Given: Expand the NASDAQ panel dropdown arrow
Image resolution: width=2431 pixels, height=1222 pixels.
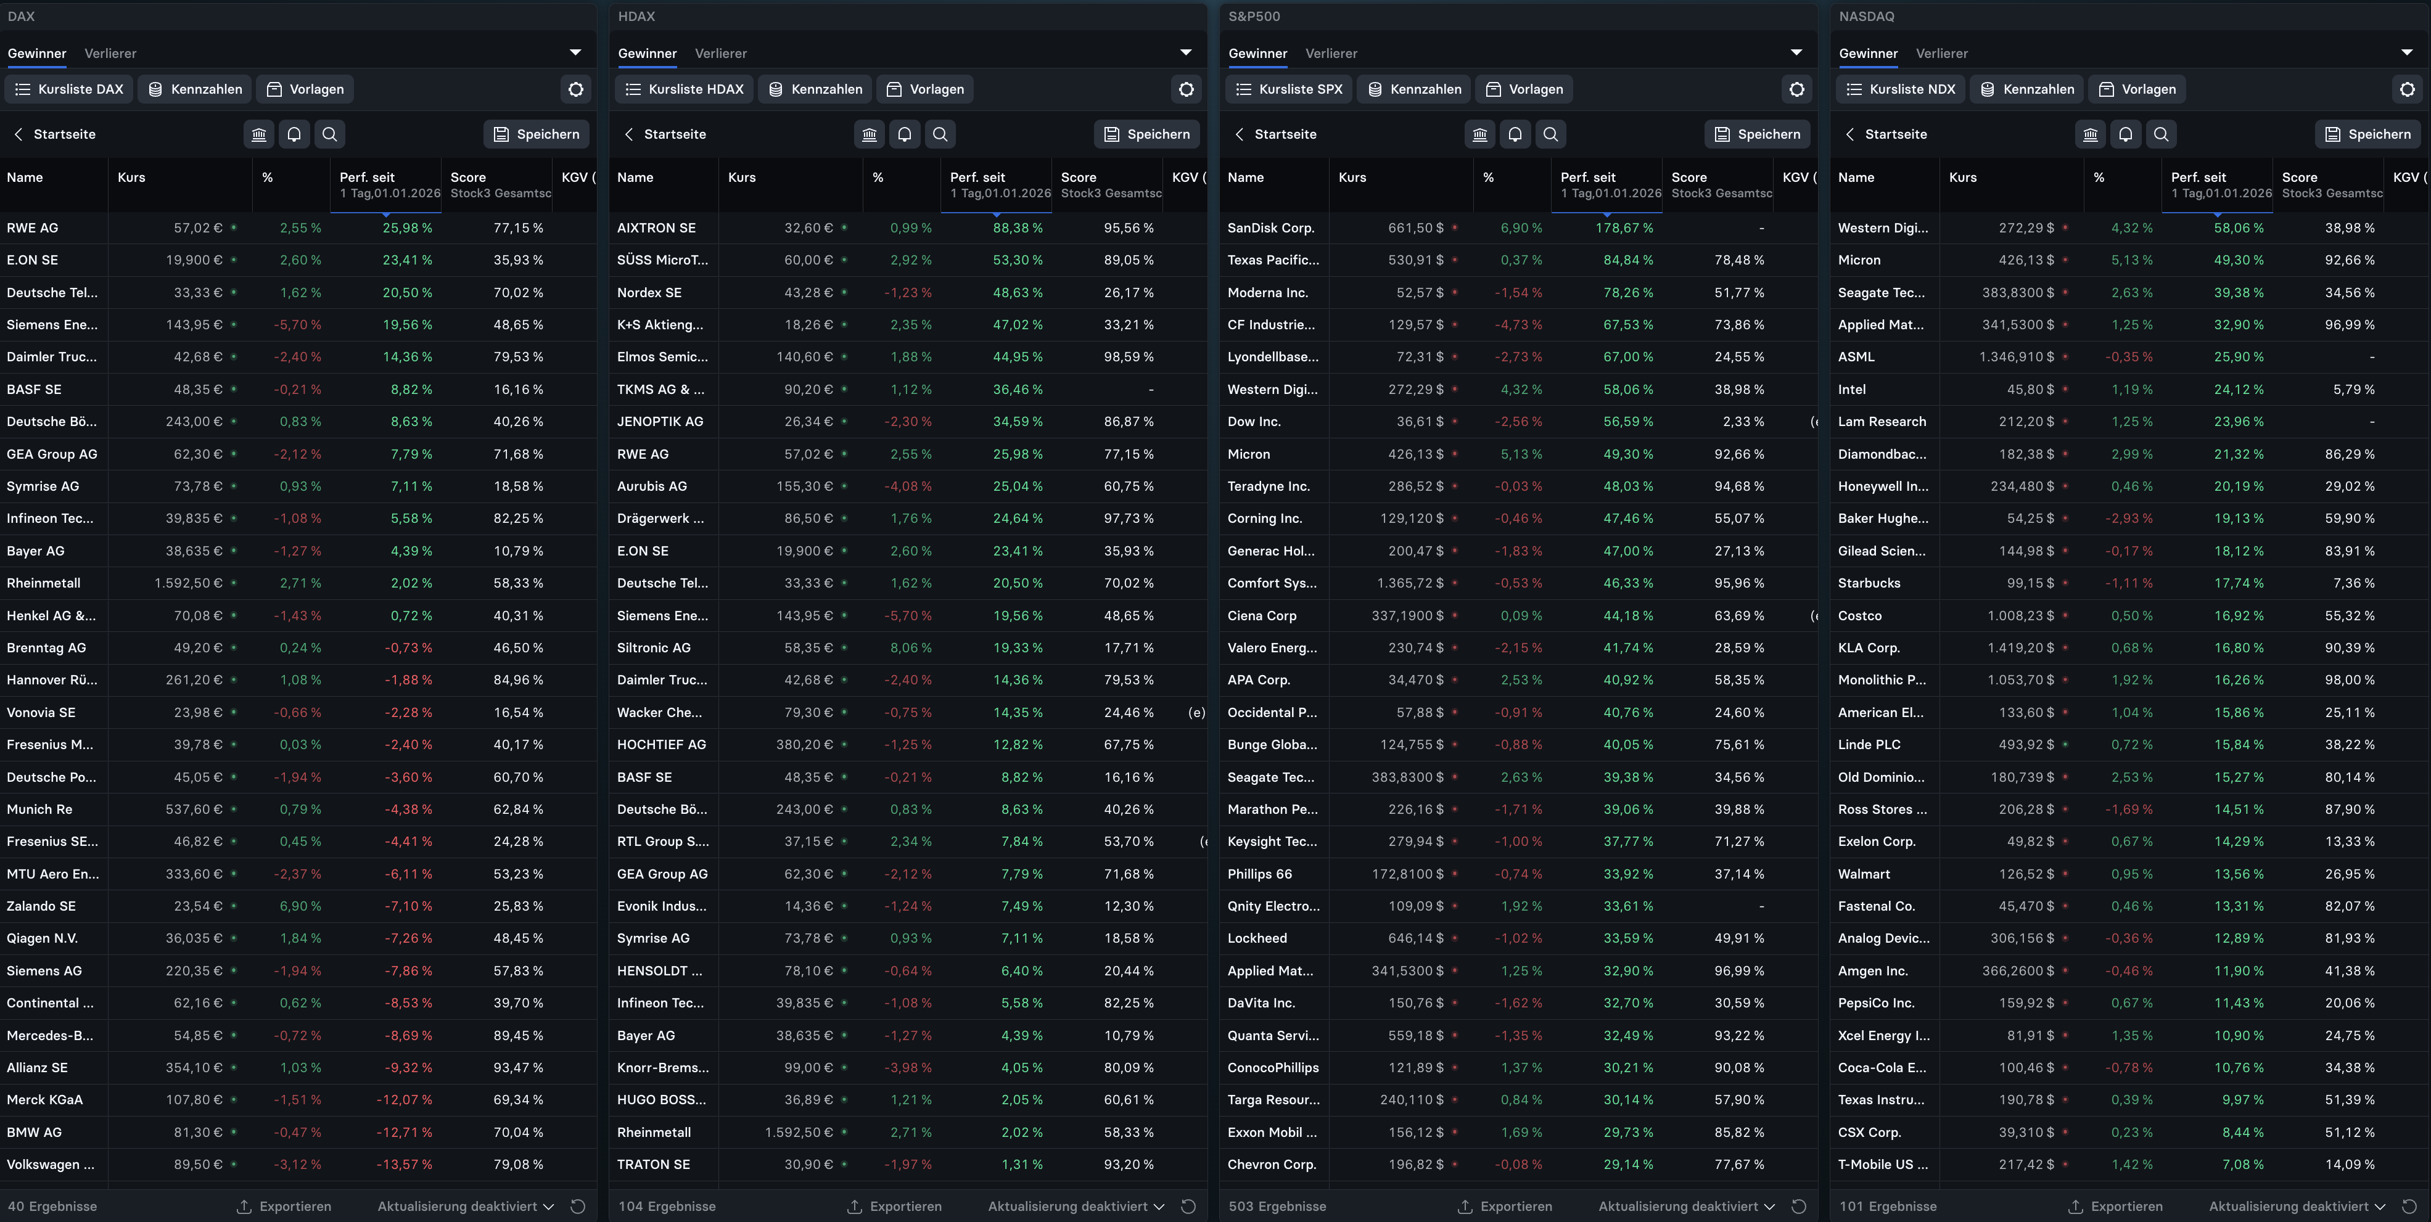Looking at the screenshot, I should [2406, 53].
